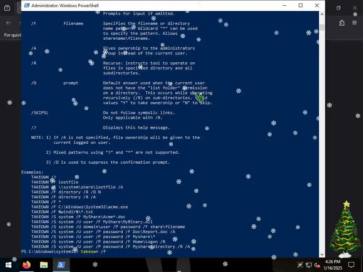
Task: Click the typed 'takeown /f' command
Action: coord(93,251)
